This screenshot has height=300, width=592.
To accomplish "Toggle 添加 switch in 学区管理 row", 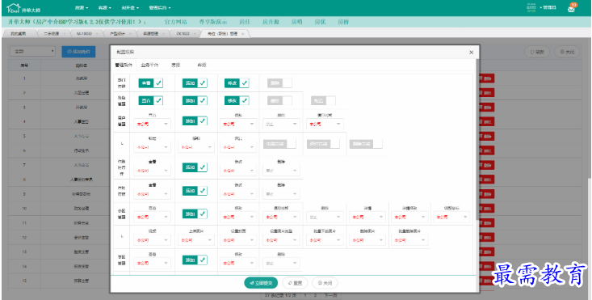I will 195,260.
